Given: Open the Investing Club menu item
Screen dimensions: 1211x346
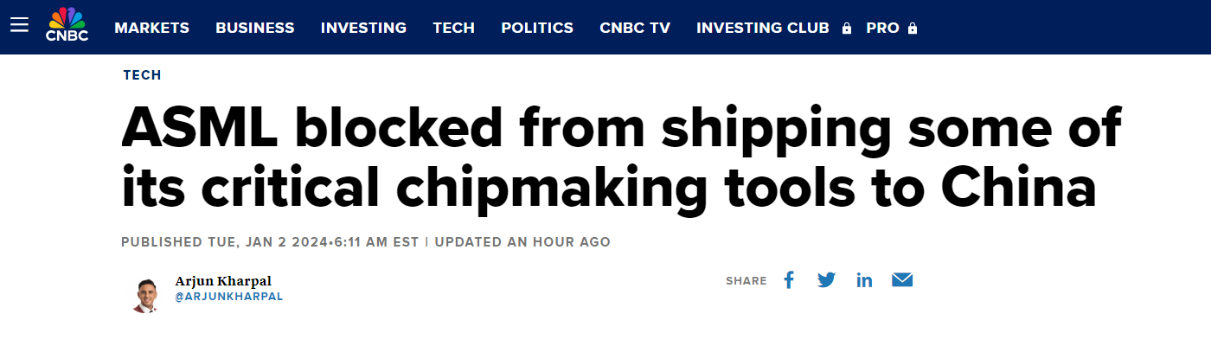Looking at the screenshot, I should click(x=763, y=28).
